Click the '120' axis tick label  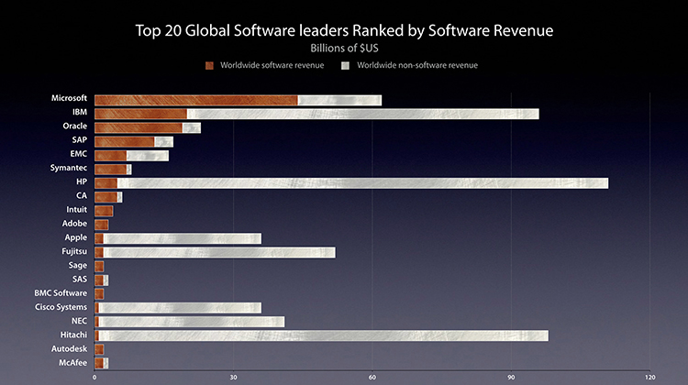pos(649,377)
